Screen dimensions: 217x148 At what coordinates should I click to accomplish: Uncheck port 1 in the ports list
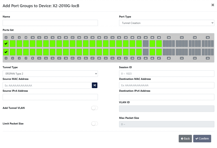click(6, 52)
